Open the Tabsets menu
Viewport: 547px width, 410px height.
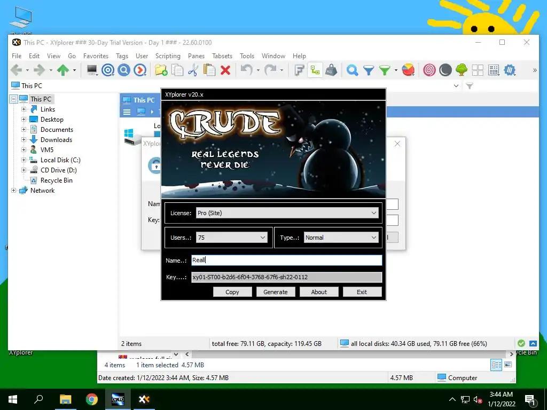pos(222,56)
